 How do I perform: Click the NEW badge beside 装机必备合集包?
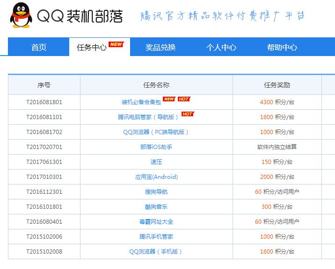169,99
